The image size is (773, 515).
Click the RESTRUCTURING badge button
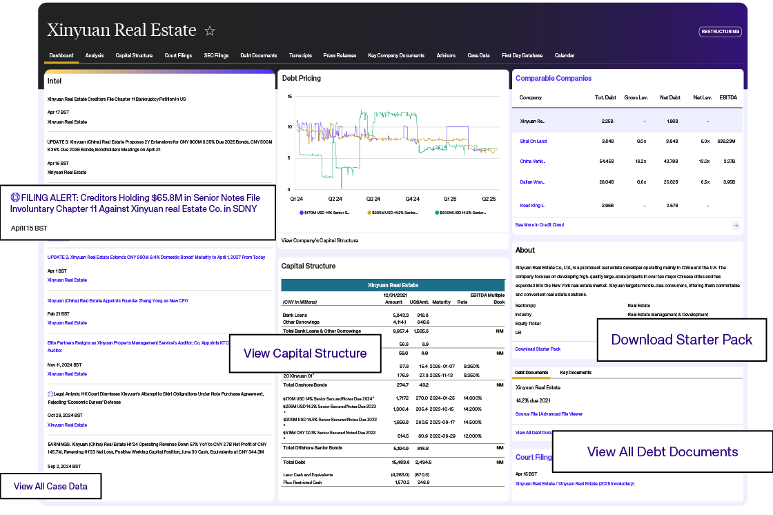coord(720,32)
